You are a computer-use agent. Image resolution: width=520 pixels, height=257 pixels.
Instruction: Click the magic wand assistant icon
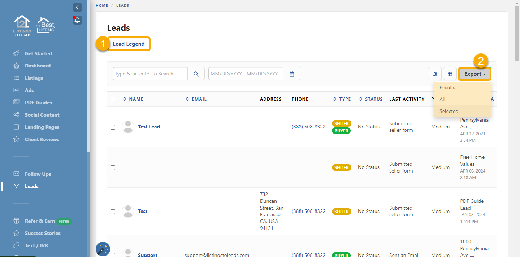coord(103,249)
